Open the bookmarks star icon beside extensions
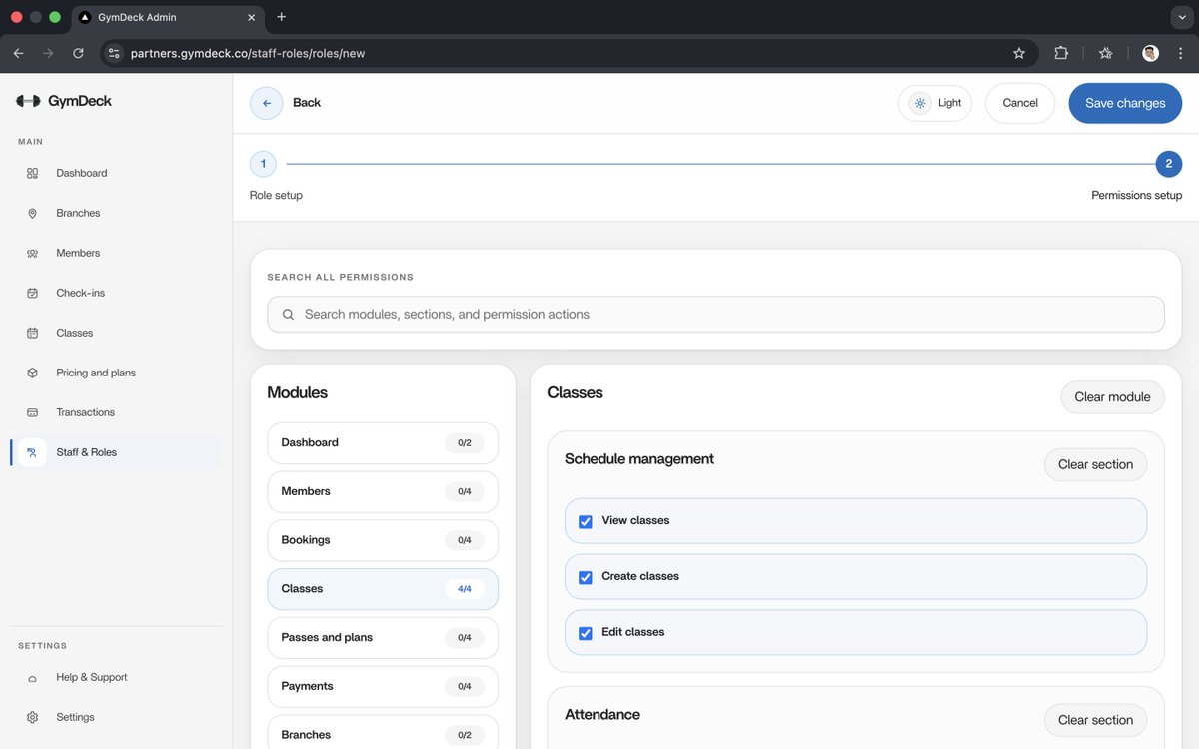The width and height of the screenshot is (1199, 749). tap(1105, 53)
